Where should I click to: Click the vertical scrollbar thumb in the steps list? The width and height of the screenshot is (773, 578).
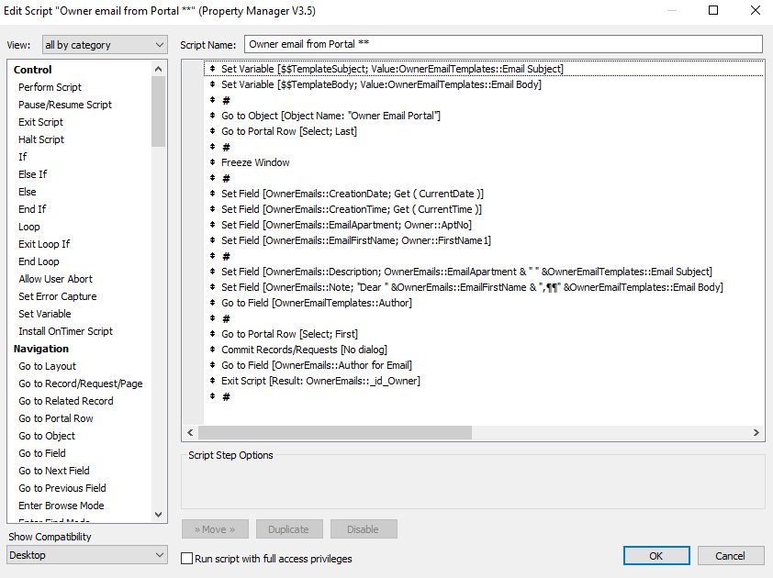158,112
